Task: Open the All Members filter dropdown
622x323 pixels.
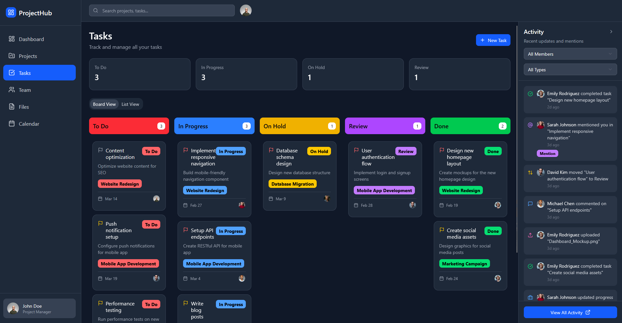Action: [x=570, y=54]
